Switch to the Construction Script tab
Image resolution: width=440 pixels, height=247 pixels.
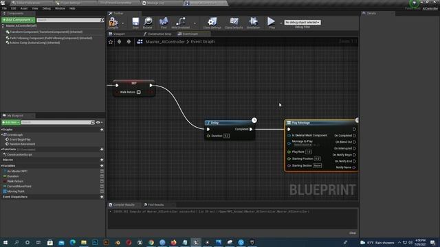(159, 34)
